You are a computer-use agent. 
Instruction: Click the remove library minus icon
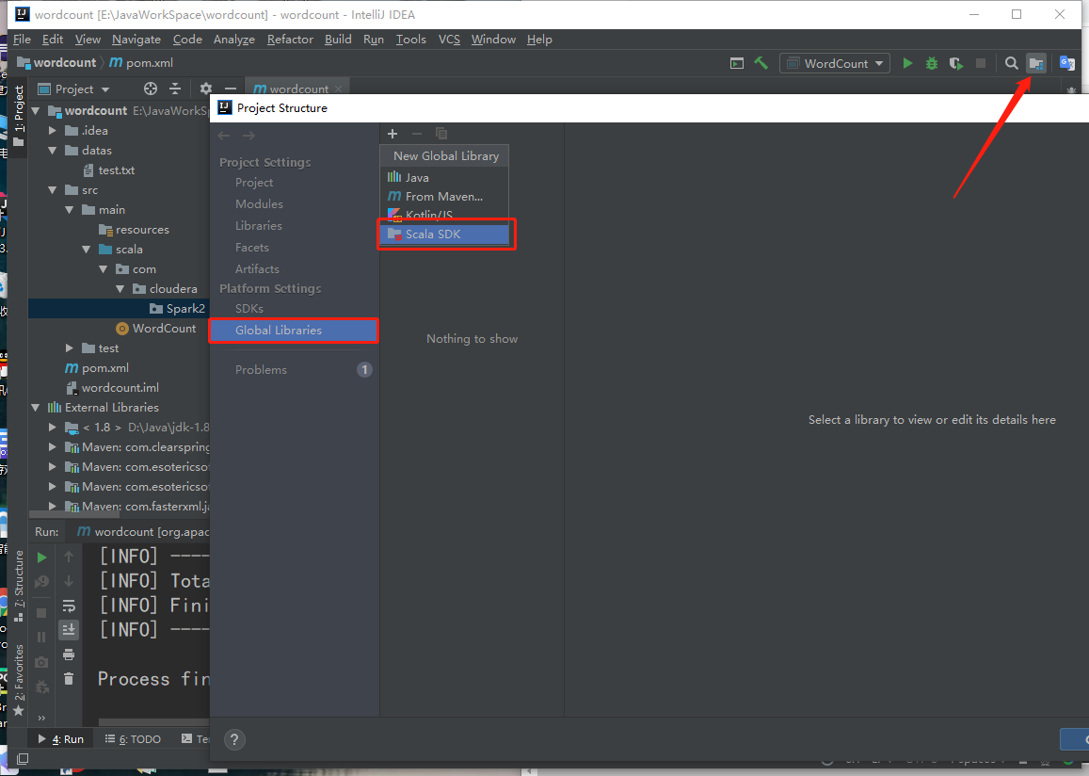[x=417, y=134]
